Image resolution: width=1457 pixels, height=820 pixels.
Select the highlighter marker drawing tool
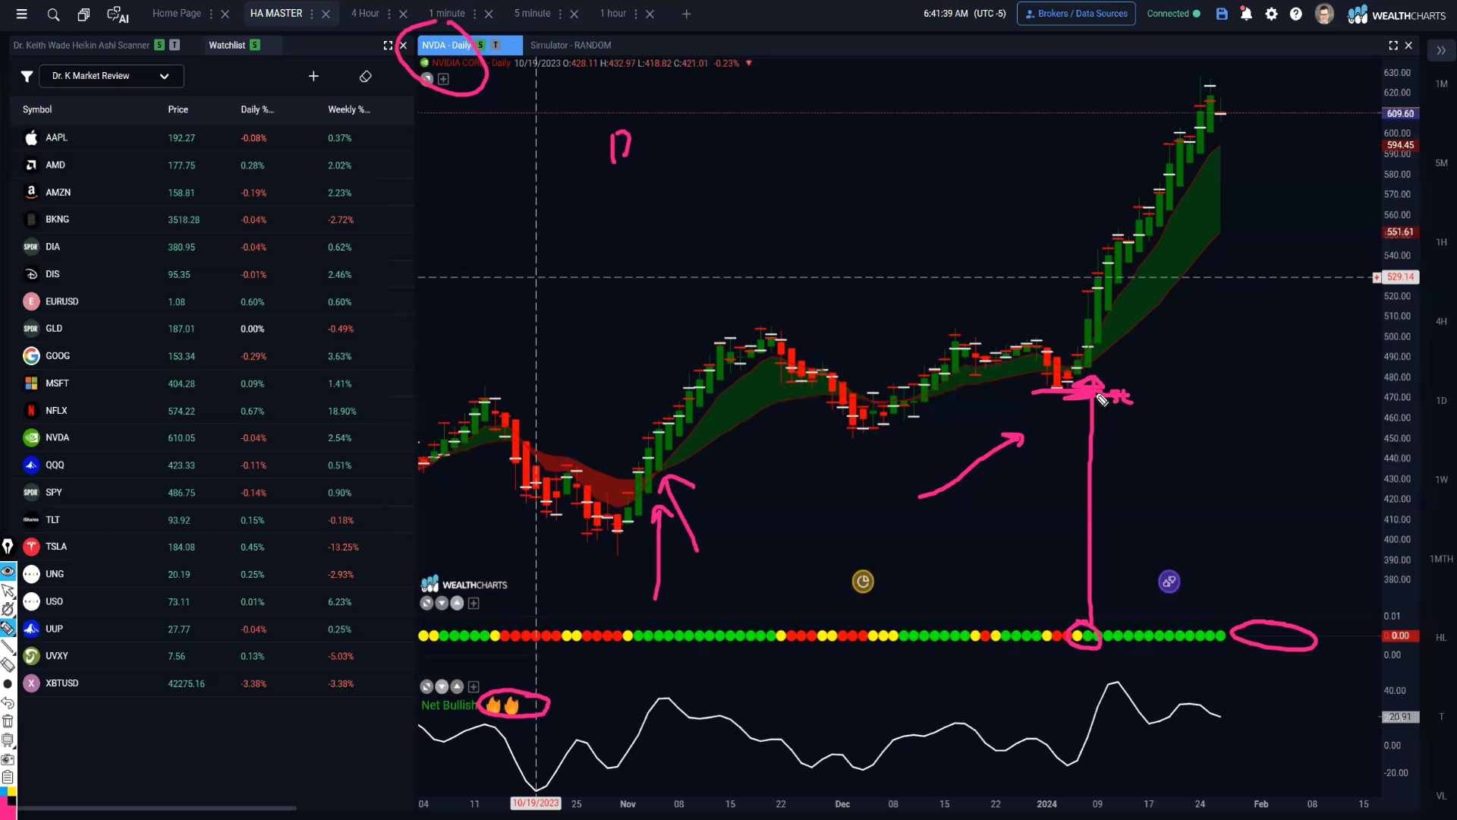point(8,628)
